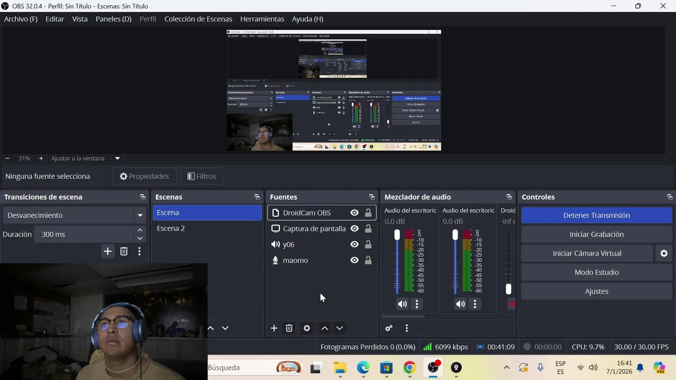Select the Escena 2 scene
Image resolution: width=676 pixels, height=380 pixels.
207,229
